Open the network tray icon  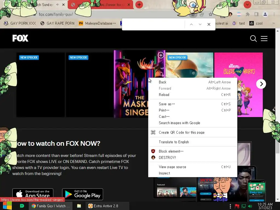point(244,206)
